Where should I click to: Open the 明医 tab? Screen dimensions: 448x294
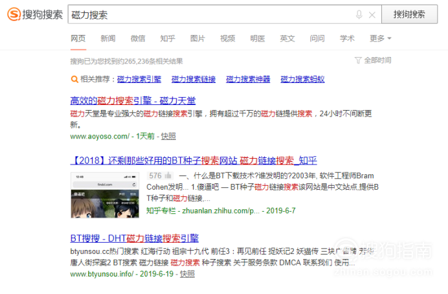pyautogui.click(x=258, y=38)
